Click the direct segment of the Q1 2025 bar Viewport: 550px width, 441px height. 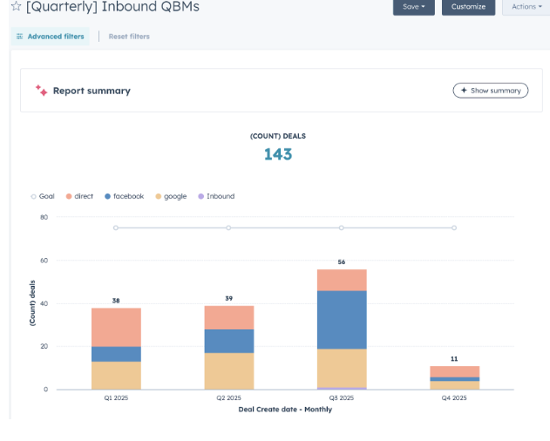[x=116, y=327]
